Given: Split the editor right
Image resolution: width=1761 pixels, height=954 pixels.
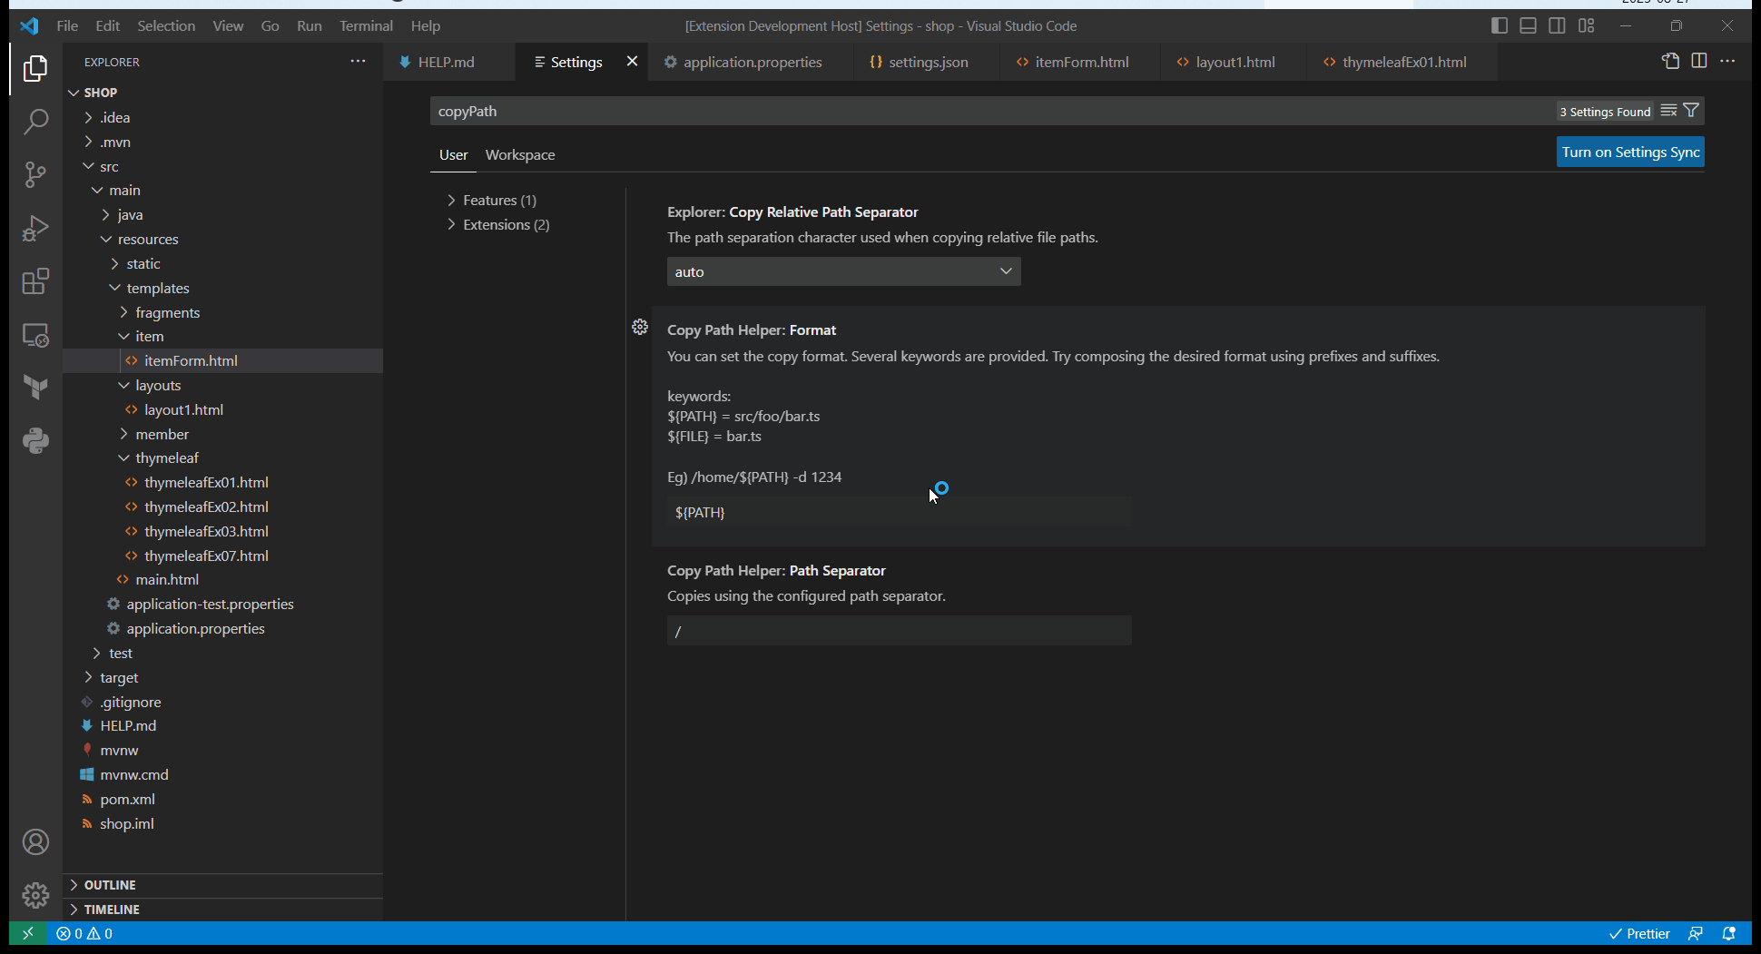Looking at the screenshot, I should 1699,61.
